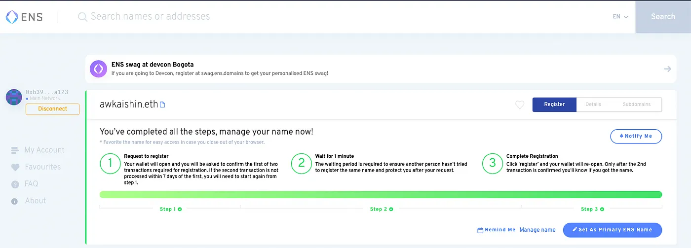
Task: Click the Remind Me calendar link
Action: (x=497, y=230)
